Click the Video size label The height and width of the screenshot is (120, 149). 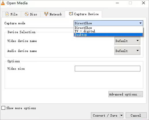pyautogui.click(x=16, y=69)
